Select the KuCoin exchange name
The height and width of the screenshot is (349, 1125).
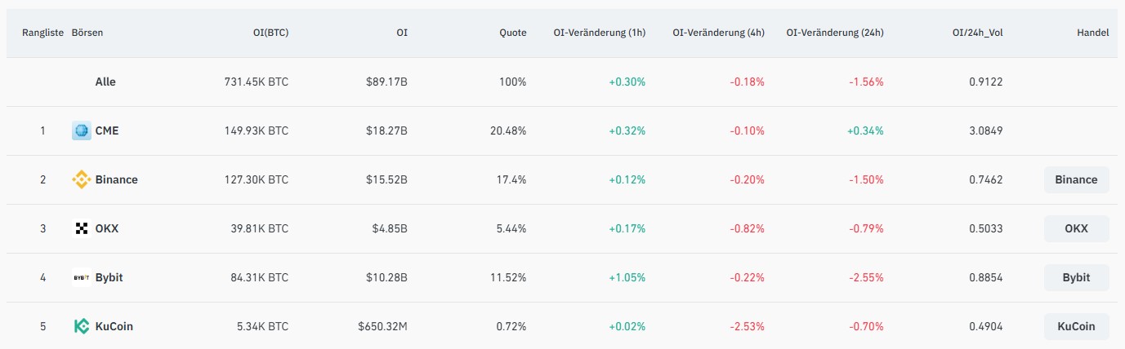pos(114,326)
